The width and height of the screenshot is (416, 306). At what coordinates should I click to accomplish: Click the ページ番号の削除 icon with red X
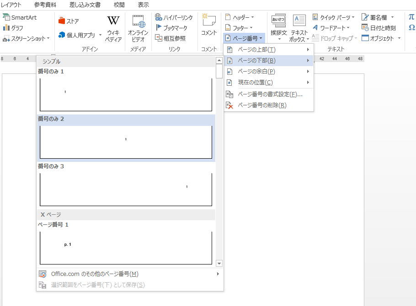pyautogui.click(x=229, y=105)
